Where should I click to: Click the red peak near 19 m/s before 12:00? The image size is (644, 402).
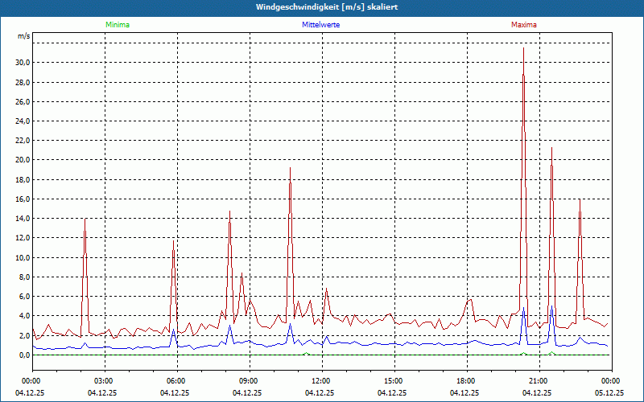click(290, 168)
